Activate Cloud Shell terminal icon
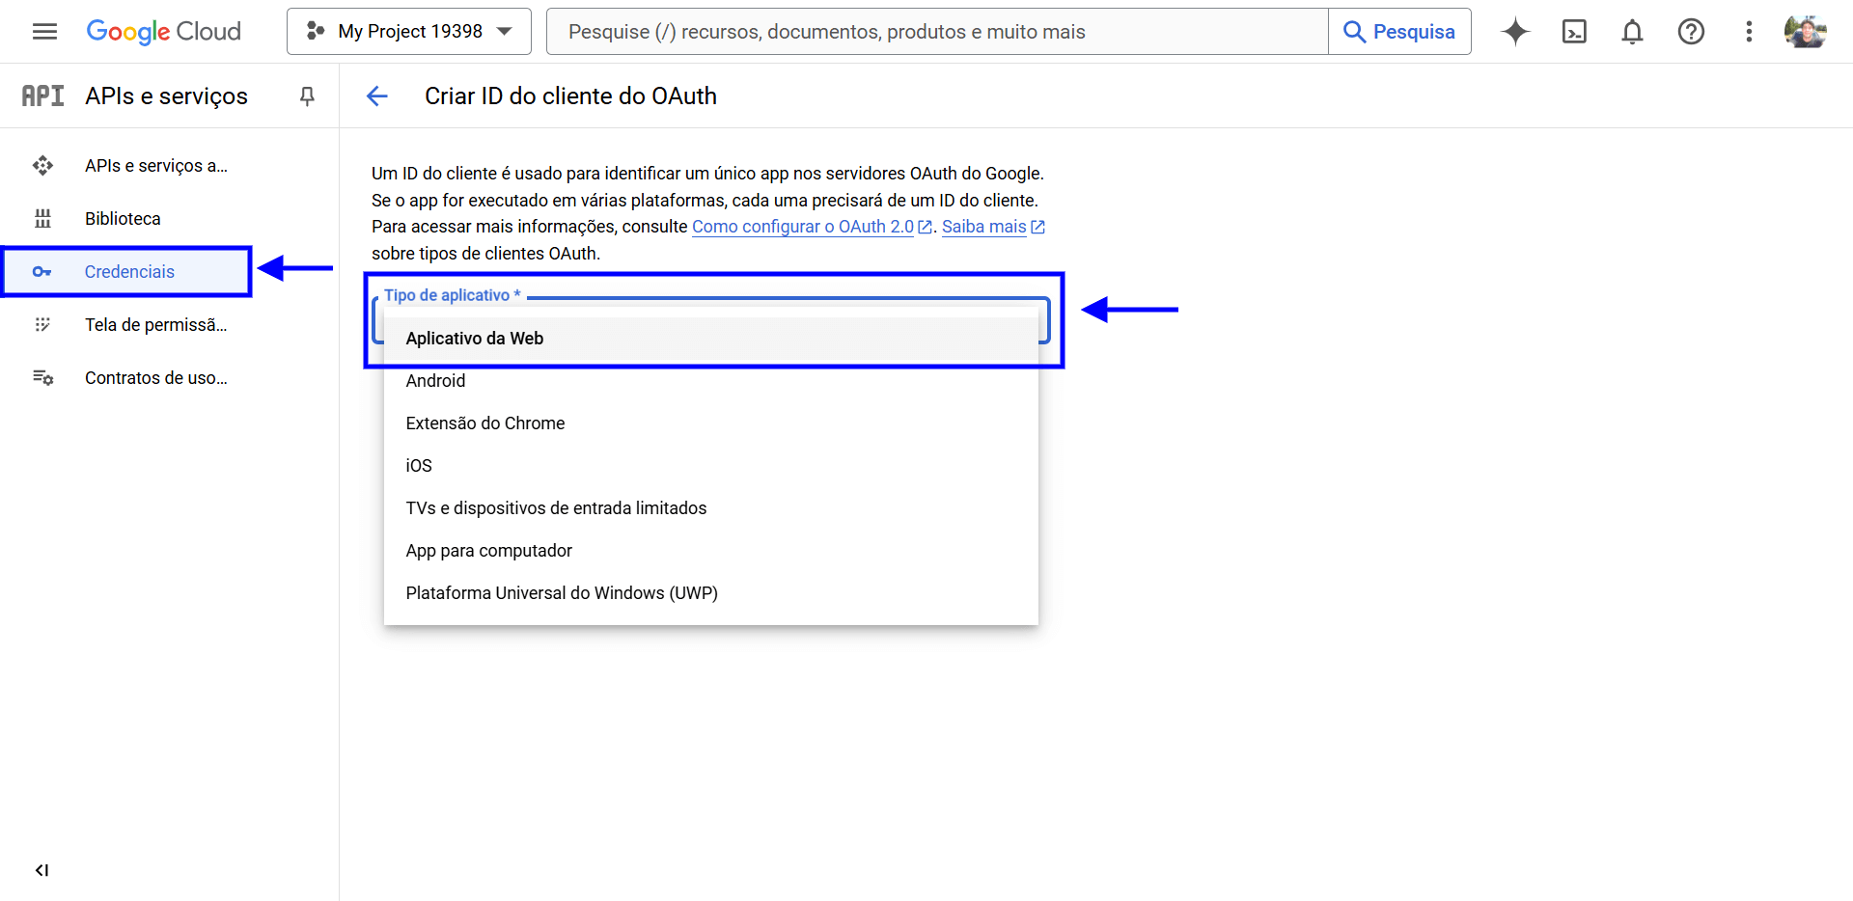 [1574, 32]
